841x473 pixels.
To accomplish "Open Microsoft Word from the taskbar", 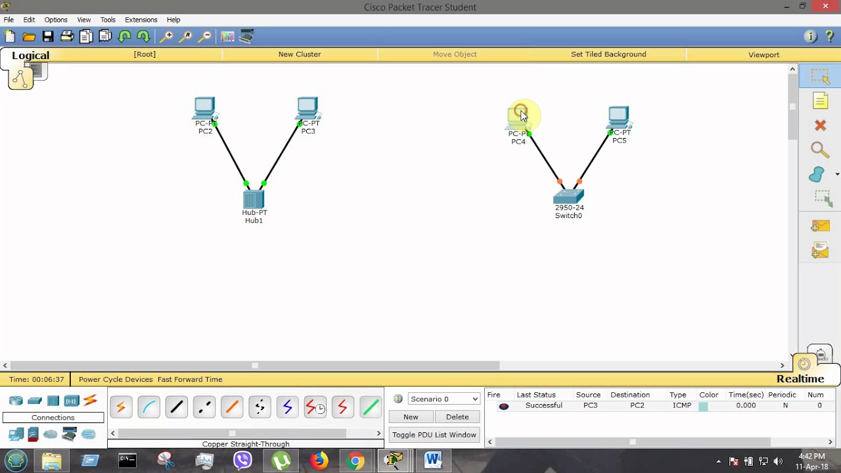I will pos(433,461).
